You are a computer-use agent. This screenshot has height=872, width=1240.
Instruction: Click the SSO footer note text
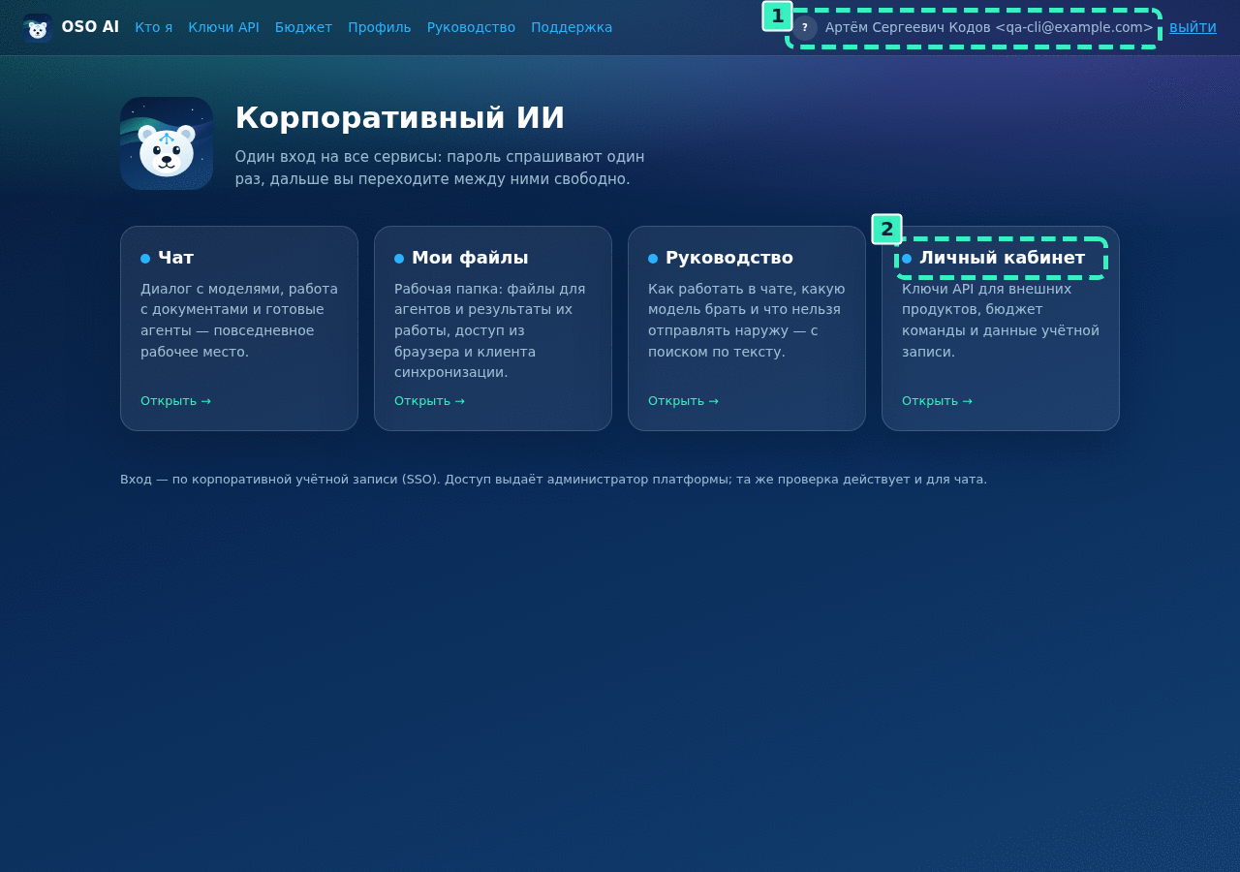click(x=553, y=480)
